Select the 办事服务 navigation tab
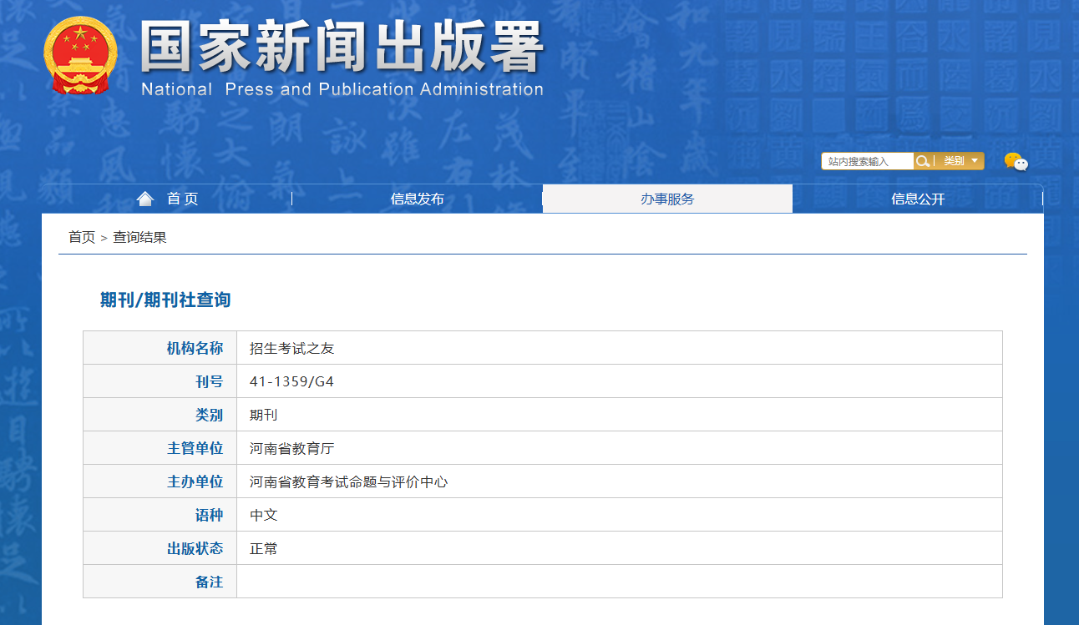This screenshot has width=1079, height=625. (667, 199)
